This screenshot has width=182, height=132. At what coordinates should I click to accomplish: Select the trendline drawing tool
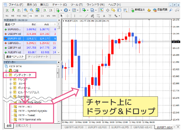[87, 16]
